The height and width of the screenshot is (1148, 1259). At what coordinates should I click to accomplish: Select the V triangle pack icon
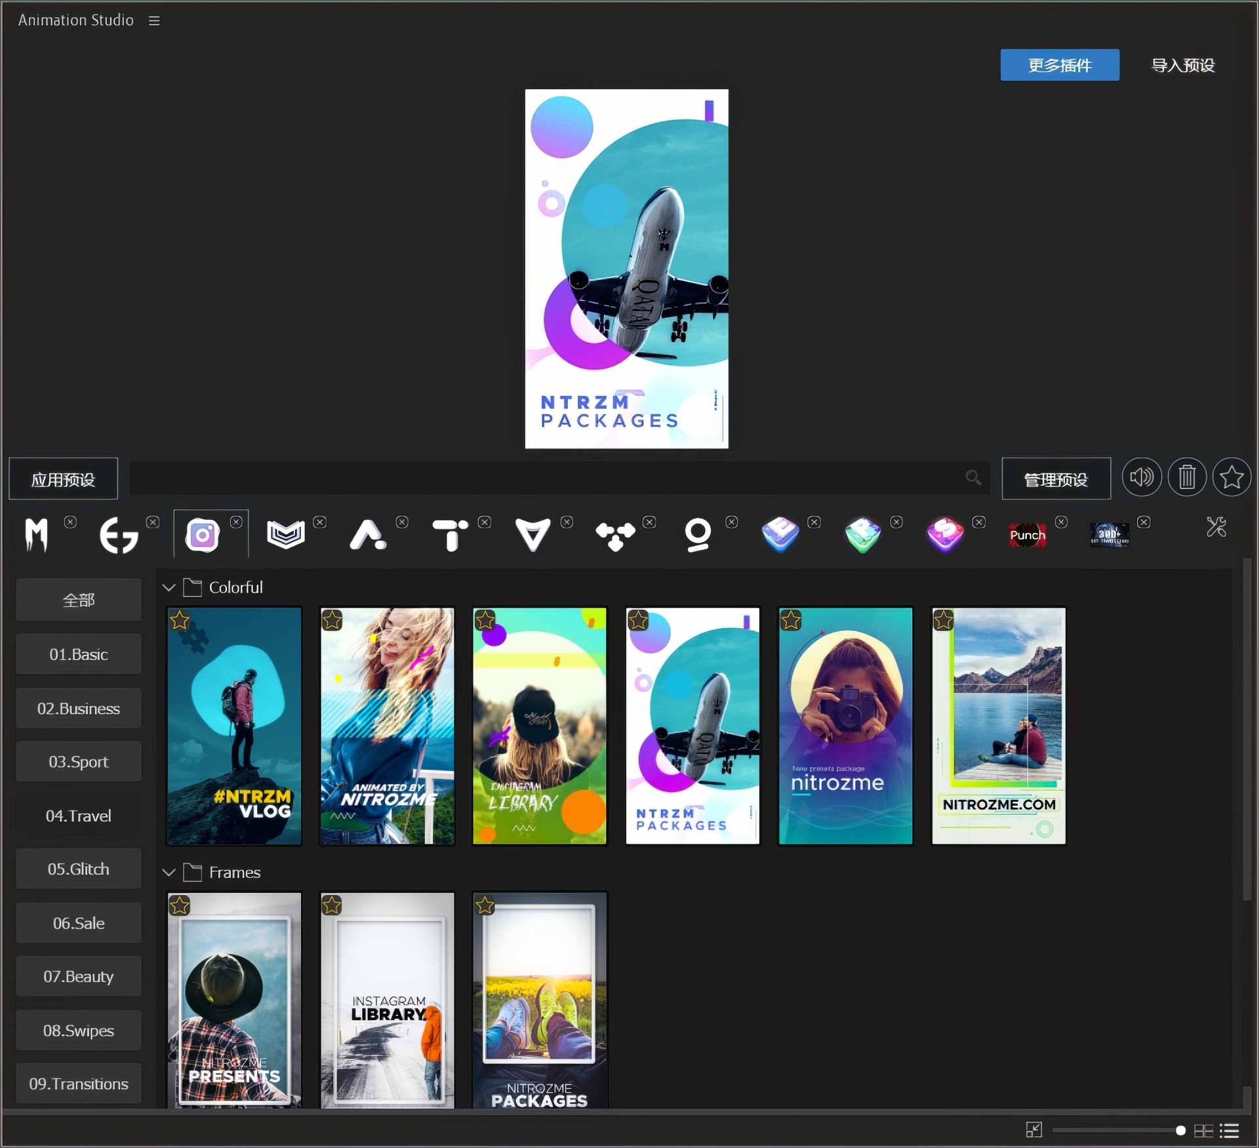click(x=532, y=535)
